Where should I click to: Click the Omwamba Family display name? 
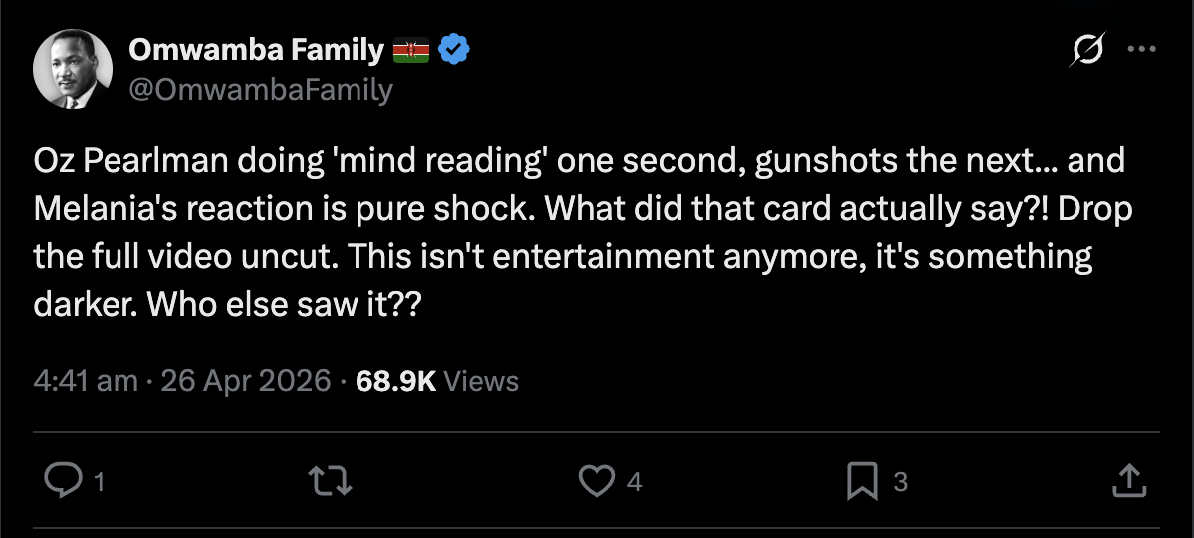[x=256, y=49]
